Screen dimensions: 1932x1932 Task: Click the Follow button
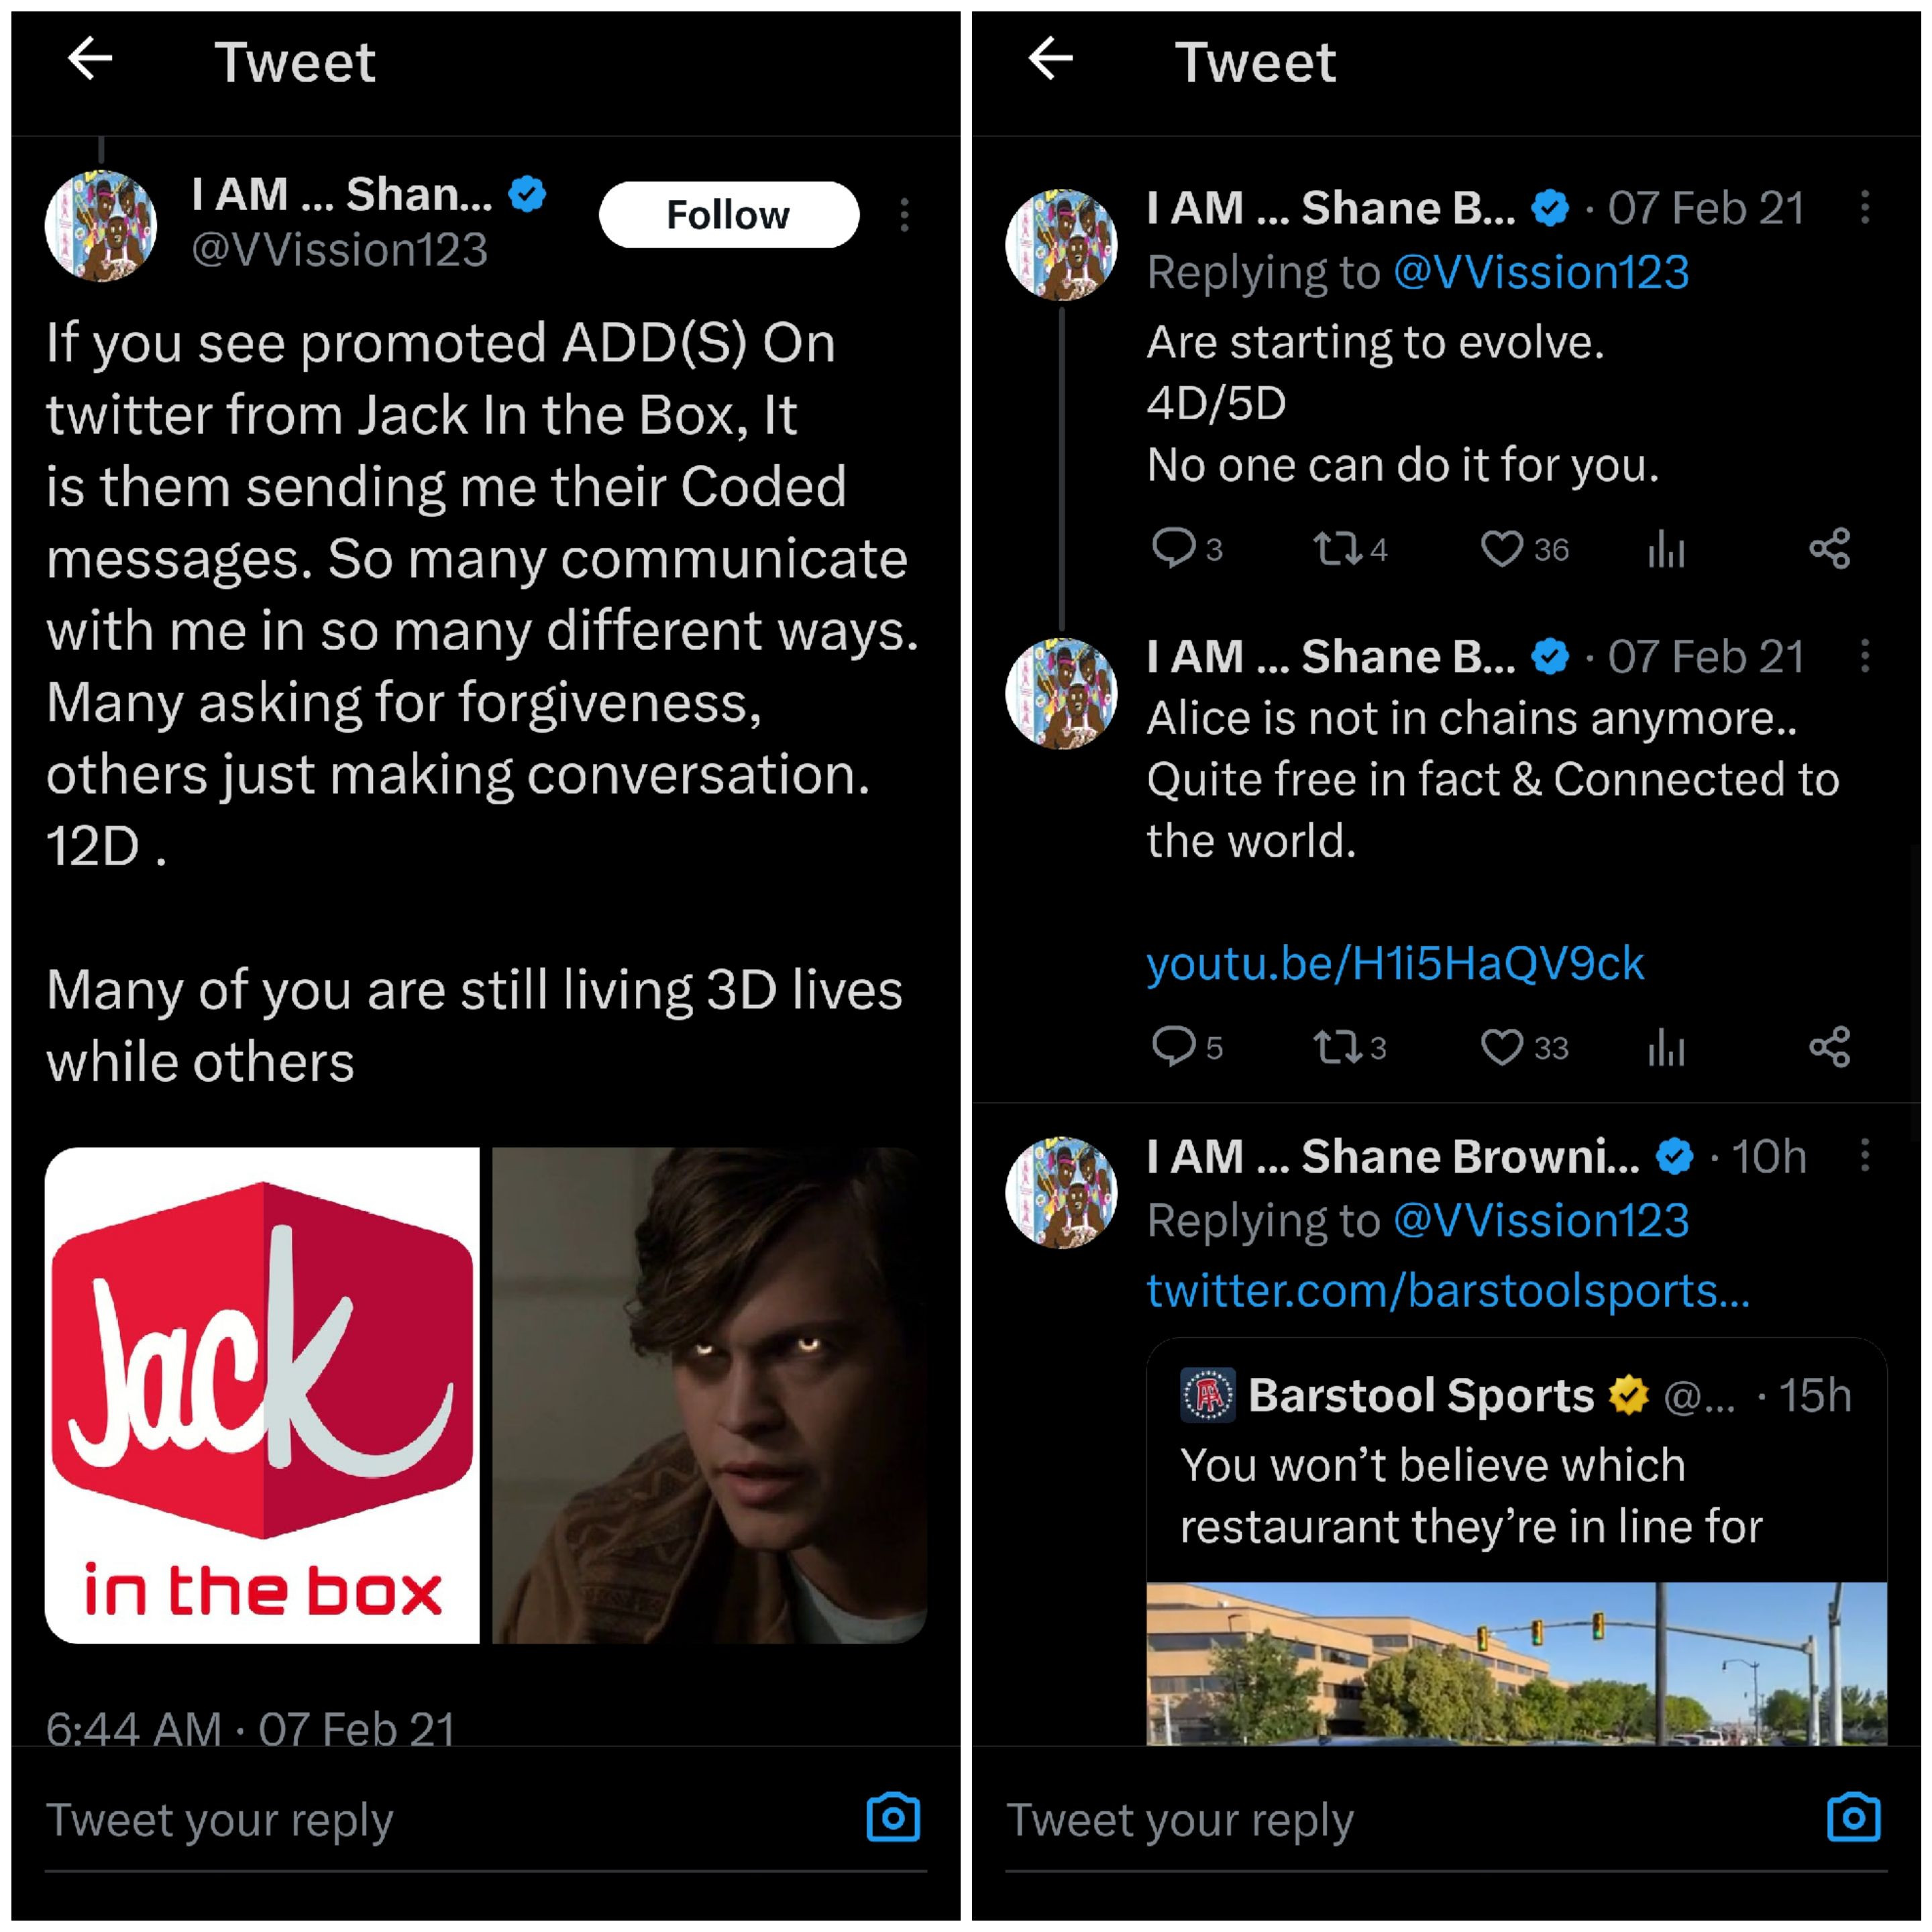728,214
